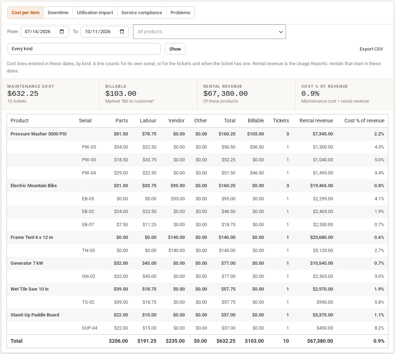Click the Maintenance Cost $632.25 summary card

point(50,94)
